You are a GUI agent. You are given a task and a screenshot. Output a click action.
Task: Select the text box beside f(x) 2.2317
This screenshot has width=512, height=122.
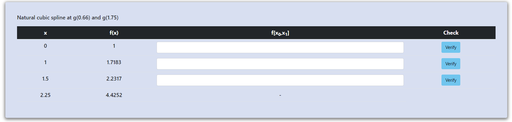click(x=280, y=80)
